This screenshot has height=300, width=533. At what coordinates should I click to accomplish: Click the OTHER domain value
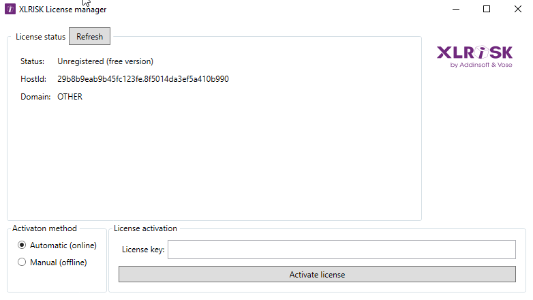(x=70, y=97)
